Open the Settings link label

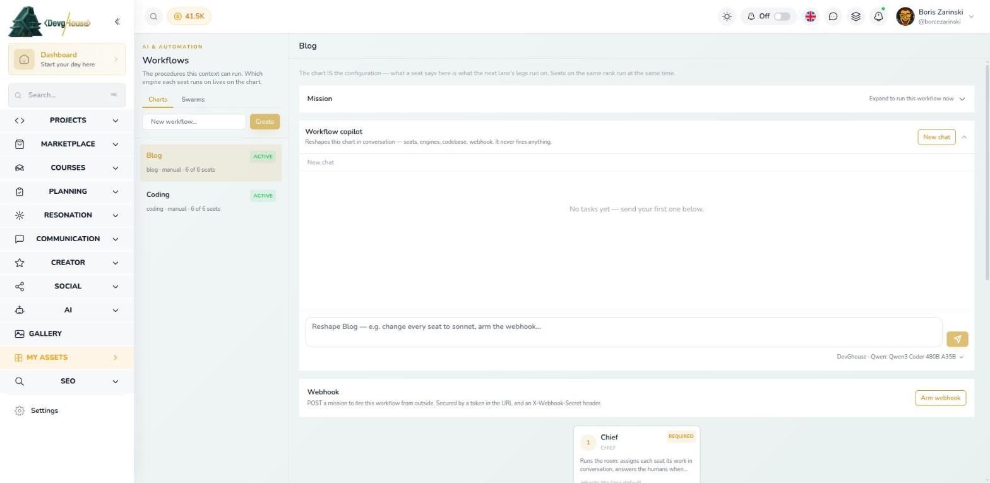[x=44, y=411]
